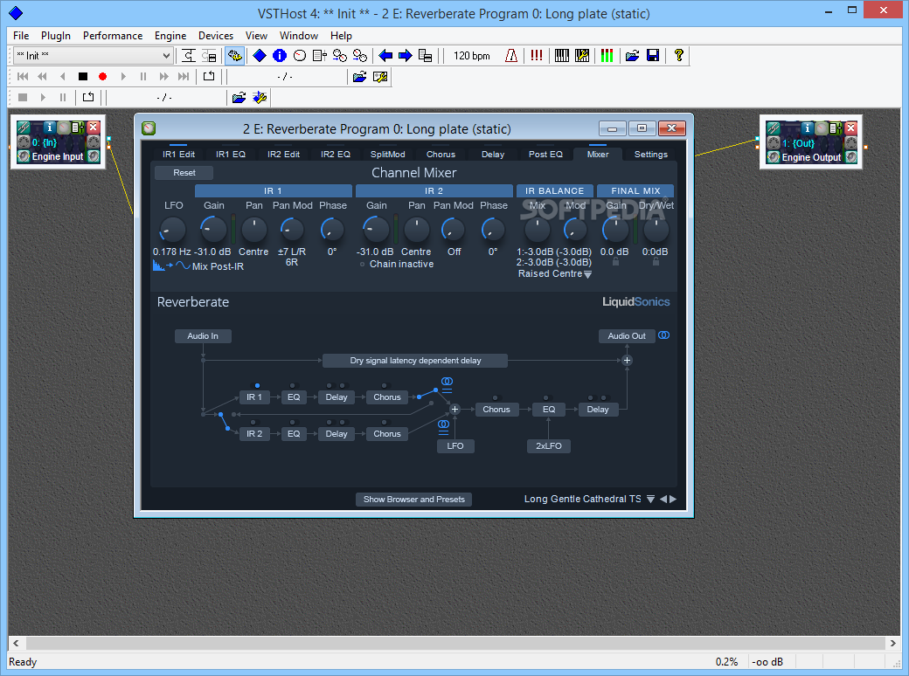Open file icon in the third toolbar row
Screen dimensions: 909x676
click(239, 97)
